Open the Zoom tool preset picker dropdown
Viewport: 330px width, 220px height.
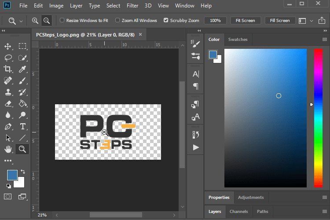coord(21,21)
